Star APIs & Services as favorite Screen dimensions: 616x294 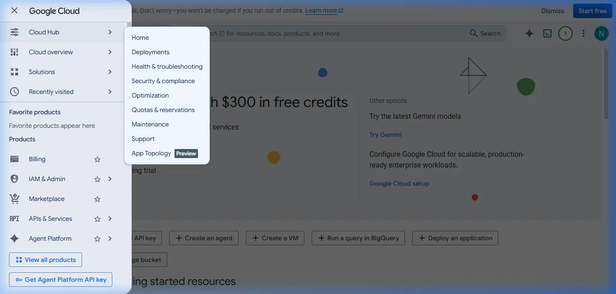pyautogui.click(x=97, y=219)
